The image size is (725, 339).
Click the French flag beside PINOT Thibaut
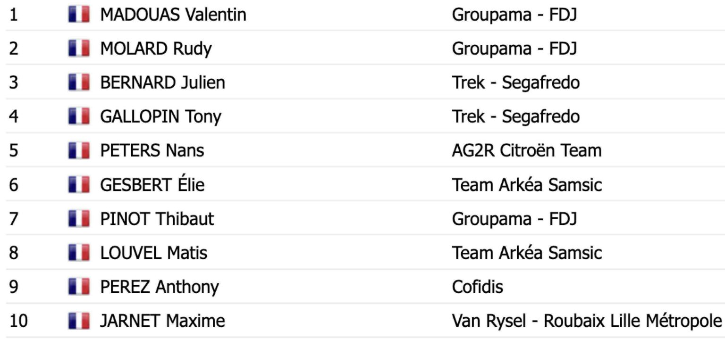pos(78,219)
